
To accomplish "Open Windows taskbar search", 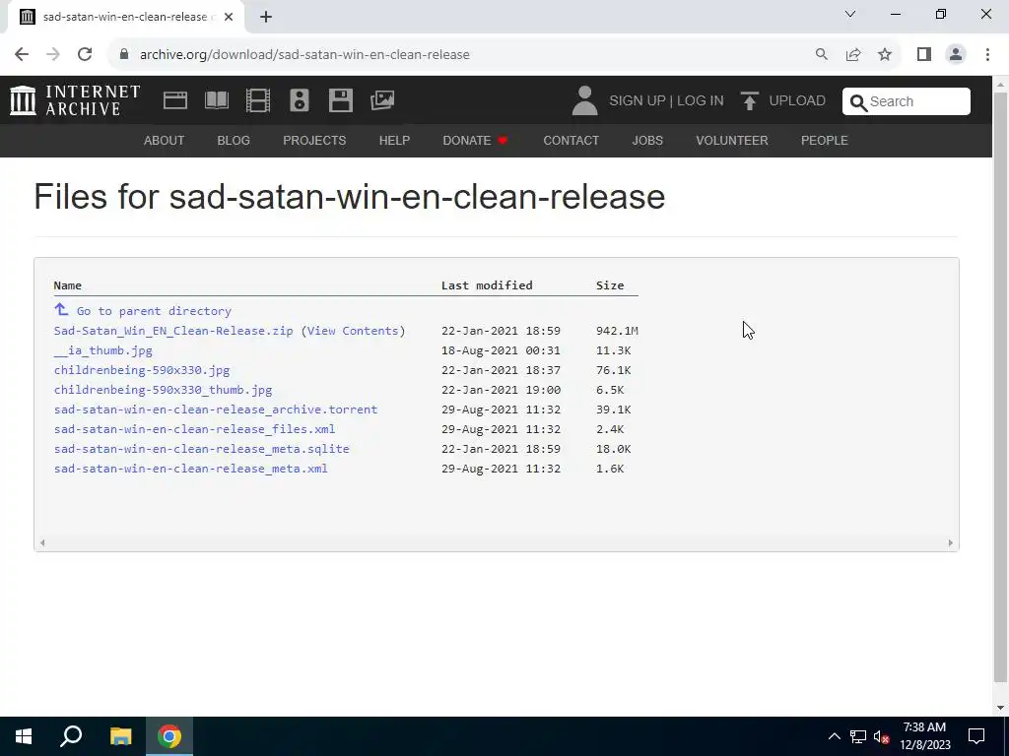I will (x=71, y=736).
